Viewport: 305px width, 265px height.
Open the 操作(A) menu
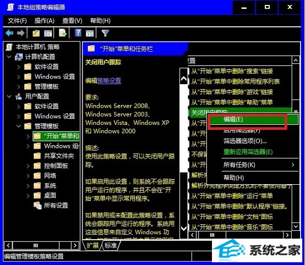click(x=45, y=20)
